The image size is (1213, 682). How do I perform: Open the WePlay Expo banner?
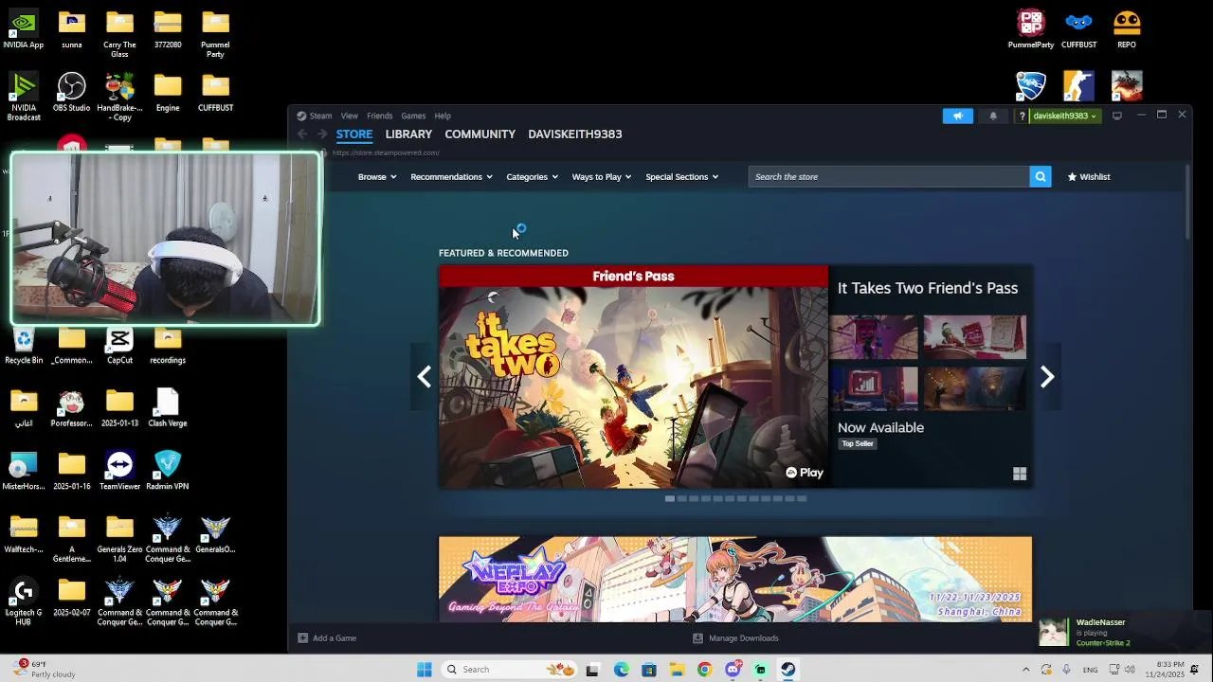[735, 580]
